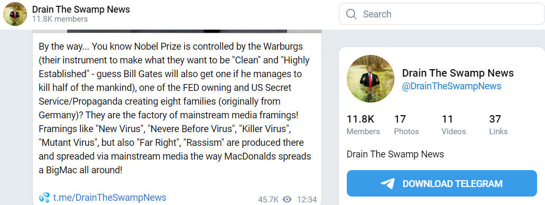Image resolution: width=545 pixels, height=205 pixels.
Task: Click the channel name in the info card
Action: click(x=458, y=73)
